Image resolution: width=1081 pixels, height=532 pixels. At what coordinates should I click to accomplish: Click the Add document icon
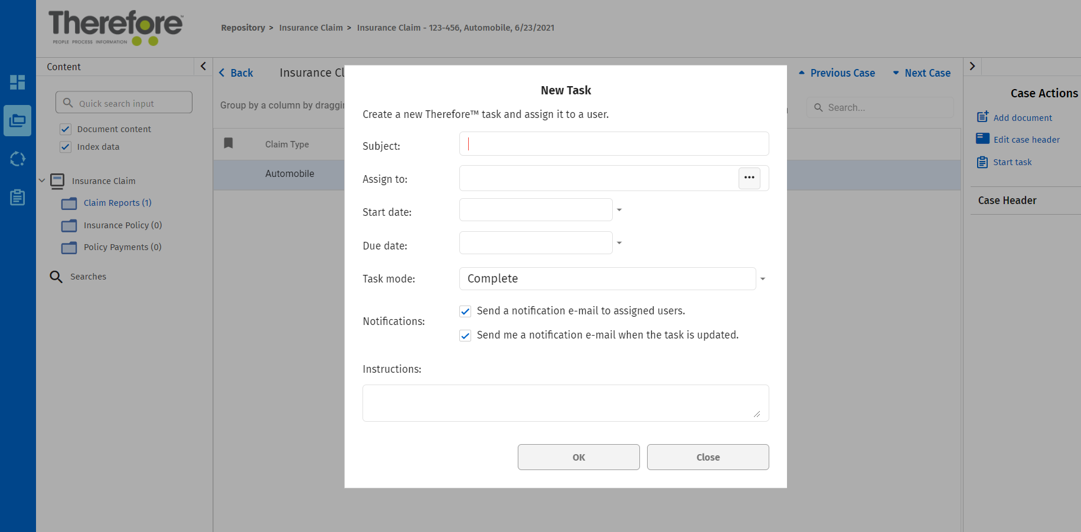[982, 117]
